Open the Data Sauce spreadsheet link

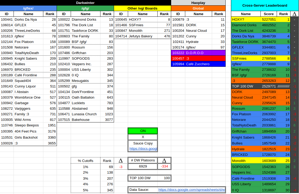(x=192, y=189)
